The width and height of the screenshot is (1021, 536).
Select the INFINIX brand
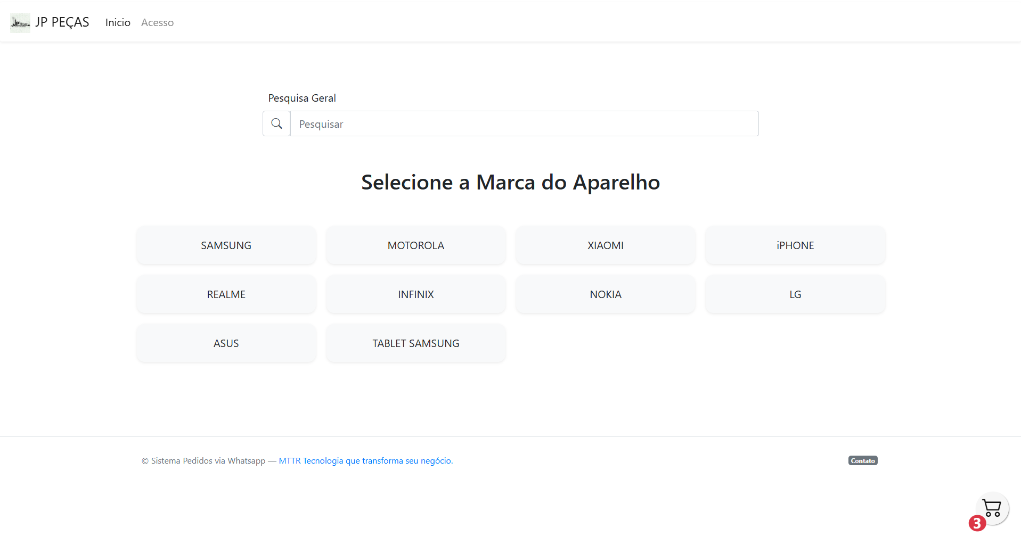(x=415, y=294)
